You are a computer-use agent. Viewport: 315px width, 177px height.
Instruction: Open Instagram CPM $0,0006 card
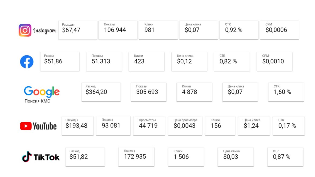pos(279,30)
